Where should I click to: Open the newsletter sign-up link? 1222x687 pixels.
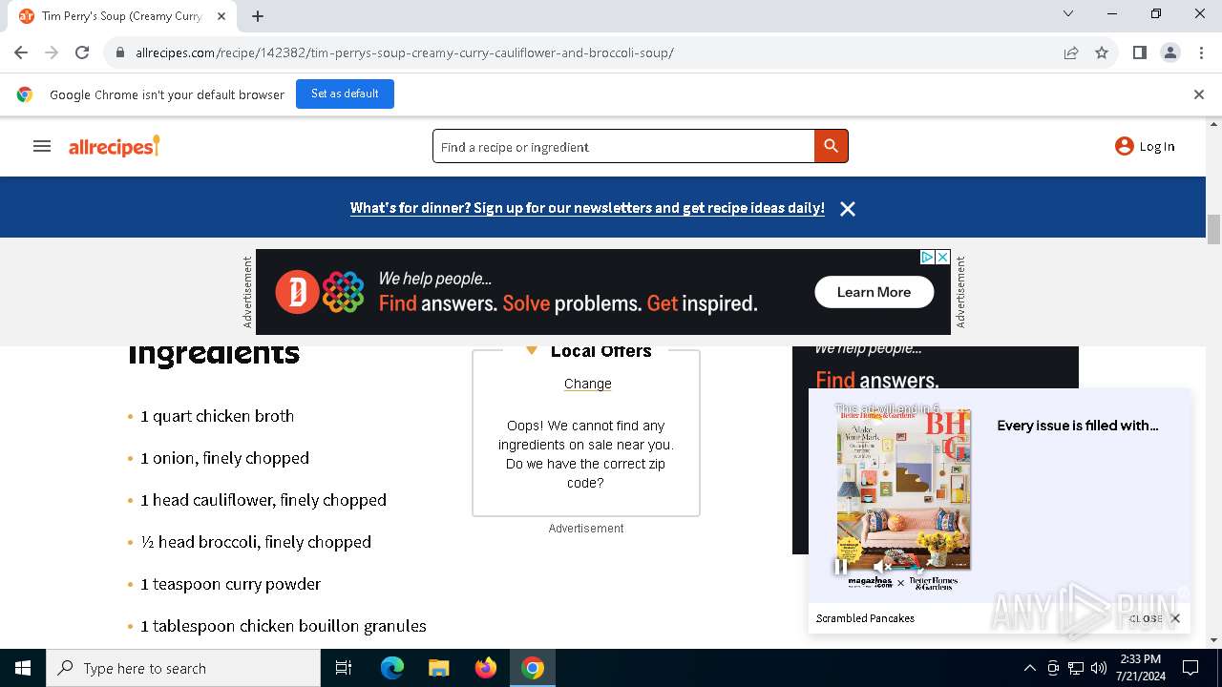coord(587,208)
